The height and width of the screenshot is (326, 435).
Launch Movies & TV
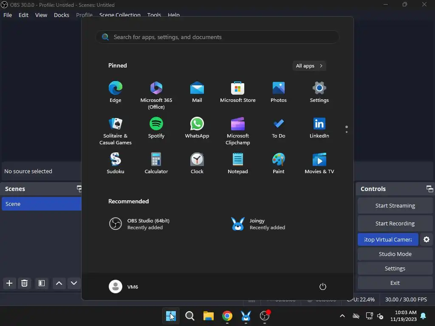pyautogui.click(x=319, y=163)
